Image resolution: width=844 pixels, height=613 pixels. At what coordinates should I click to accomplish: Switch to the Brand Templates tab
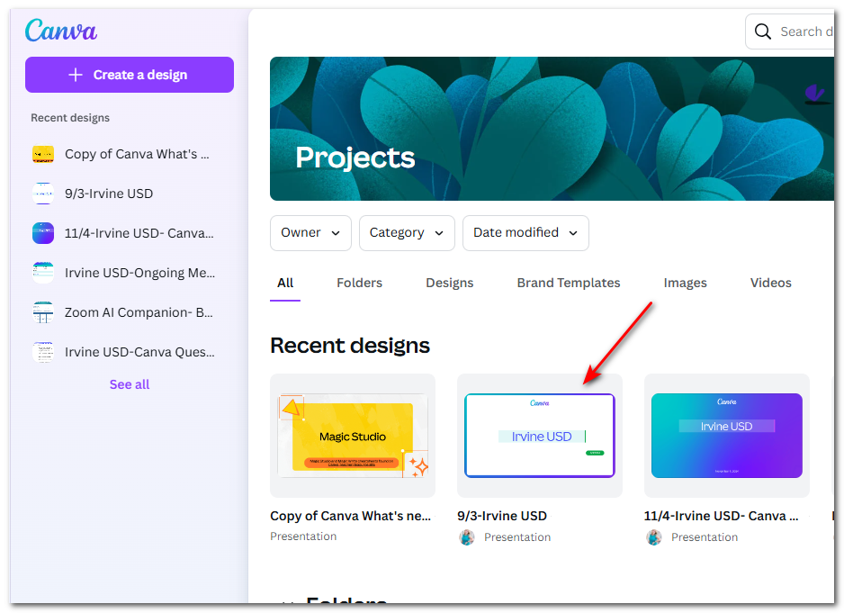569,283
